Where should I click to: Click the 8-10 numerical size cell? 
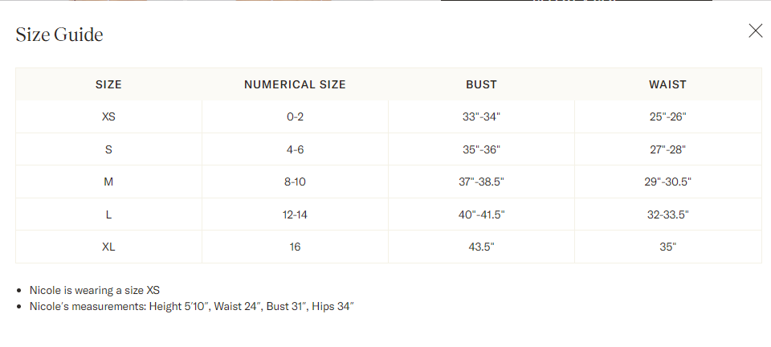click(295, 182)
